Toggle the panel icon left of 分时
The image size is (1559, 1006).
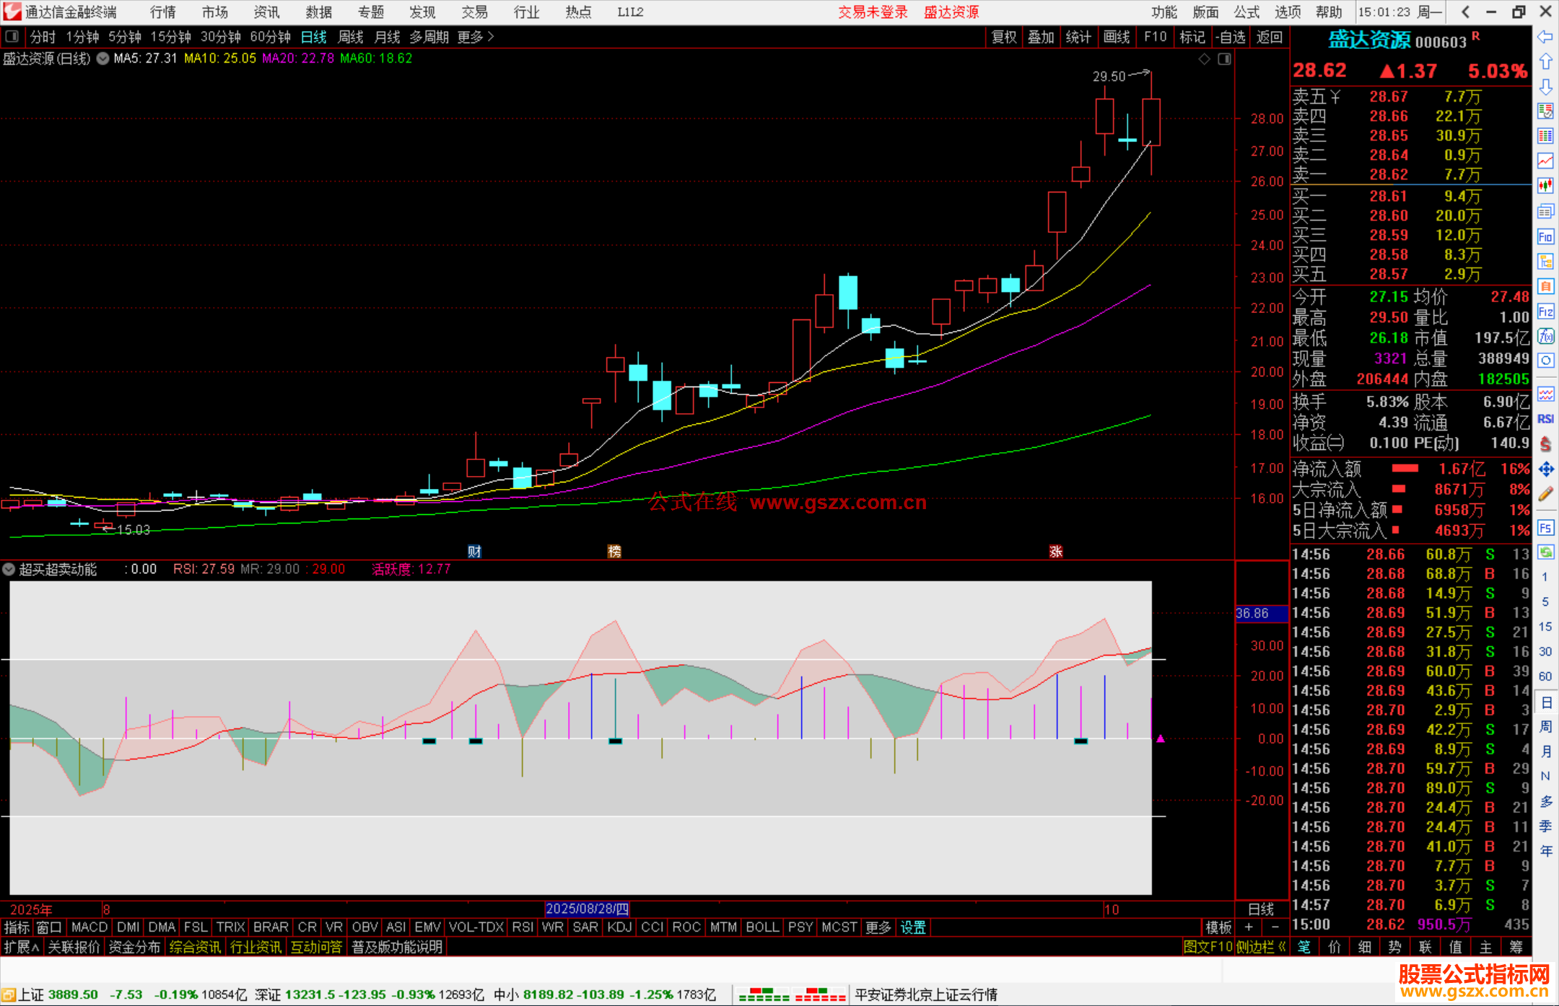[x=12, y=37]
